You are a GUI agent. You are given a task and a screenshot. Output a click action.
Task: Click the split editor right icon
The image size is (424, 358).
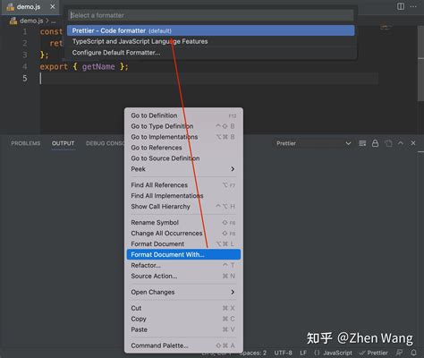pyautogui.click(x=401, y=6)
